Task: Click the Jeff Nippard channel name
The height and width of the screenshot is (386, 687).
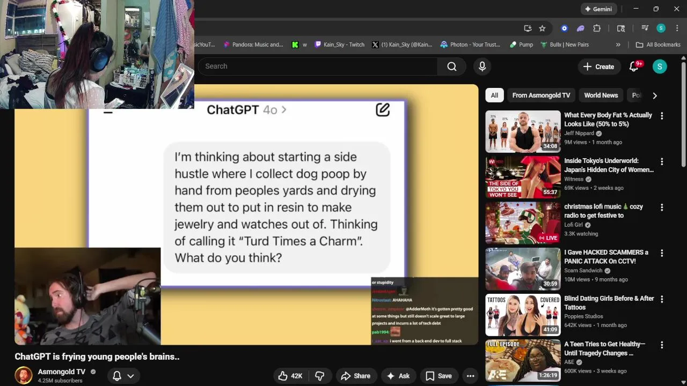Action: click(x=579, y=133)
